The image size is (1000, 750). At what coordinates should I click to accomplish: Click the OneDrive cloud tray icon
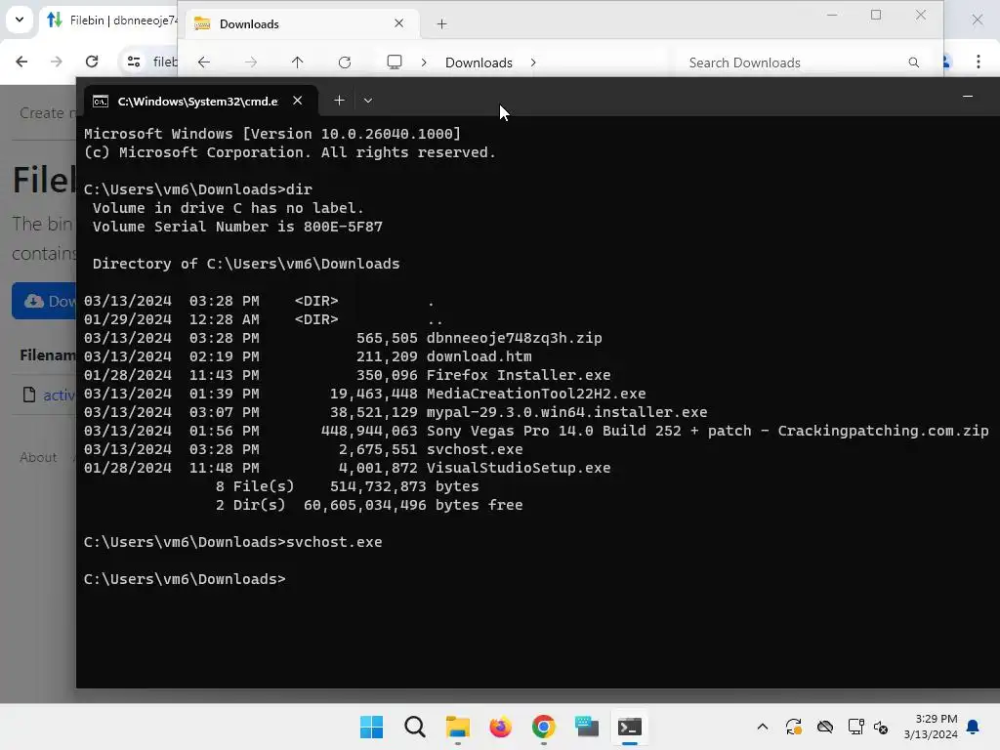(x=824, y=727)
